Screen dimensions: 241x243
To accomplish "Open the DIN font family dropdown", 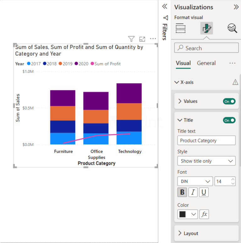I will pyautogui.click(x=195, y=181).
